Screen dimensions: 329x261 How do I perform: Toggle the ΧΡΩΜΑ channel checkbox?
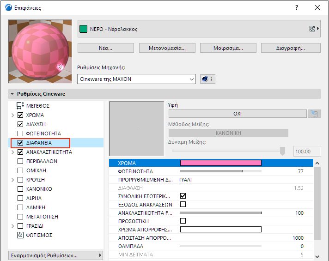pyautogui.click(x=20, y=115)
